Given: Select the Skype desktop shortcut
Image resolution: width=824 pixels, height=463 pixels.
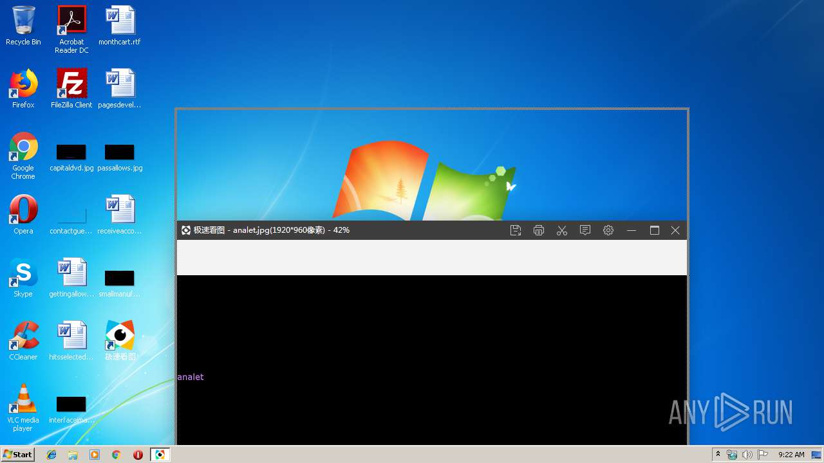Looking at the screenshot, I should [x=23, y=278].
